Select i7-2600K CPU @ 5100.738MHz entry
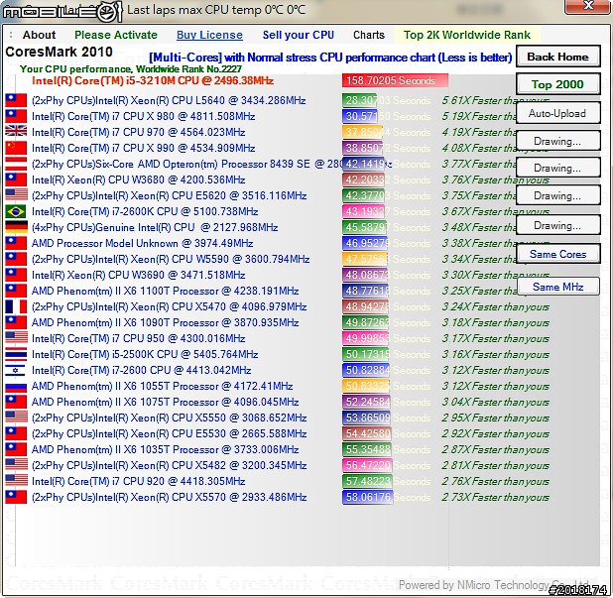The image size is (613, 598). click(145, 211)
